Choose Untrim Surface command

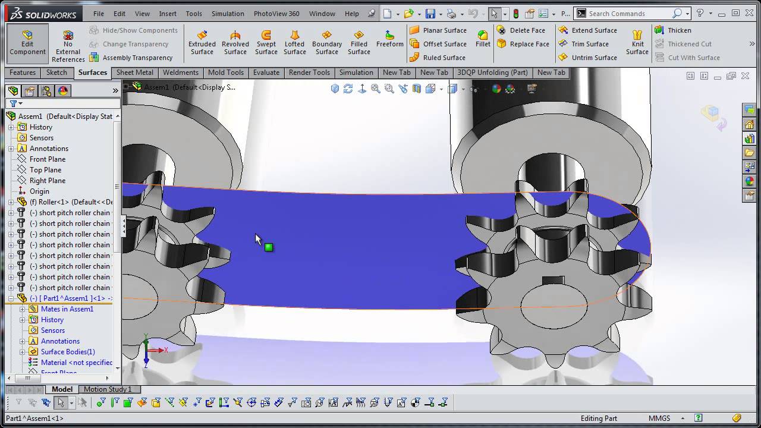pyautogui.click(x=588, y=58)
